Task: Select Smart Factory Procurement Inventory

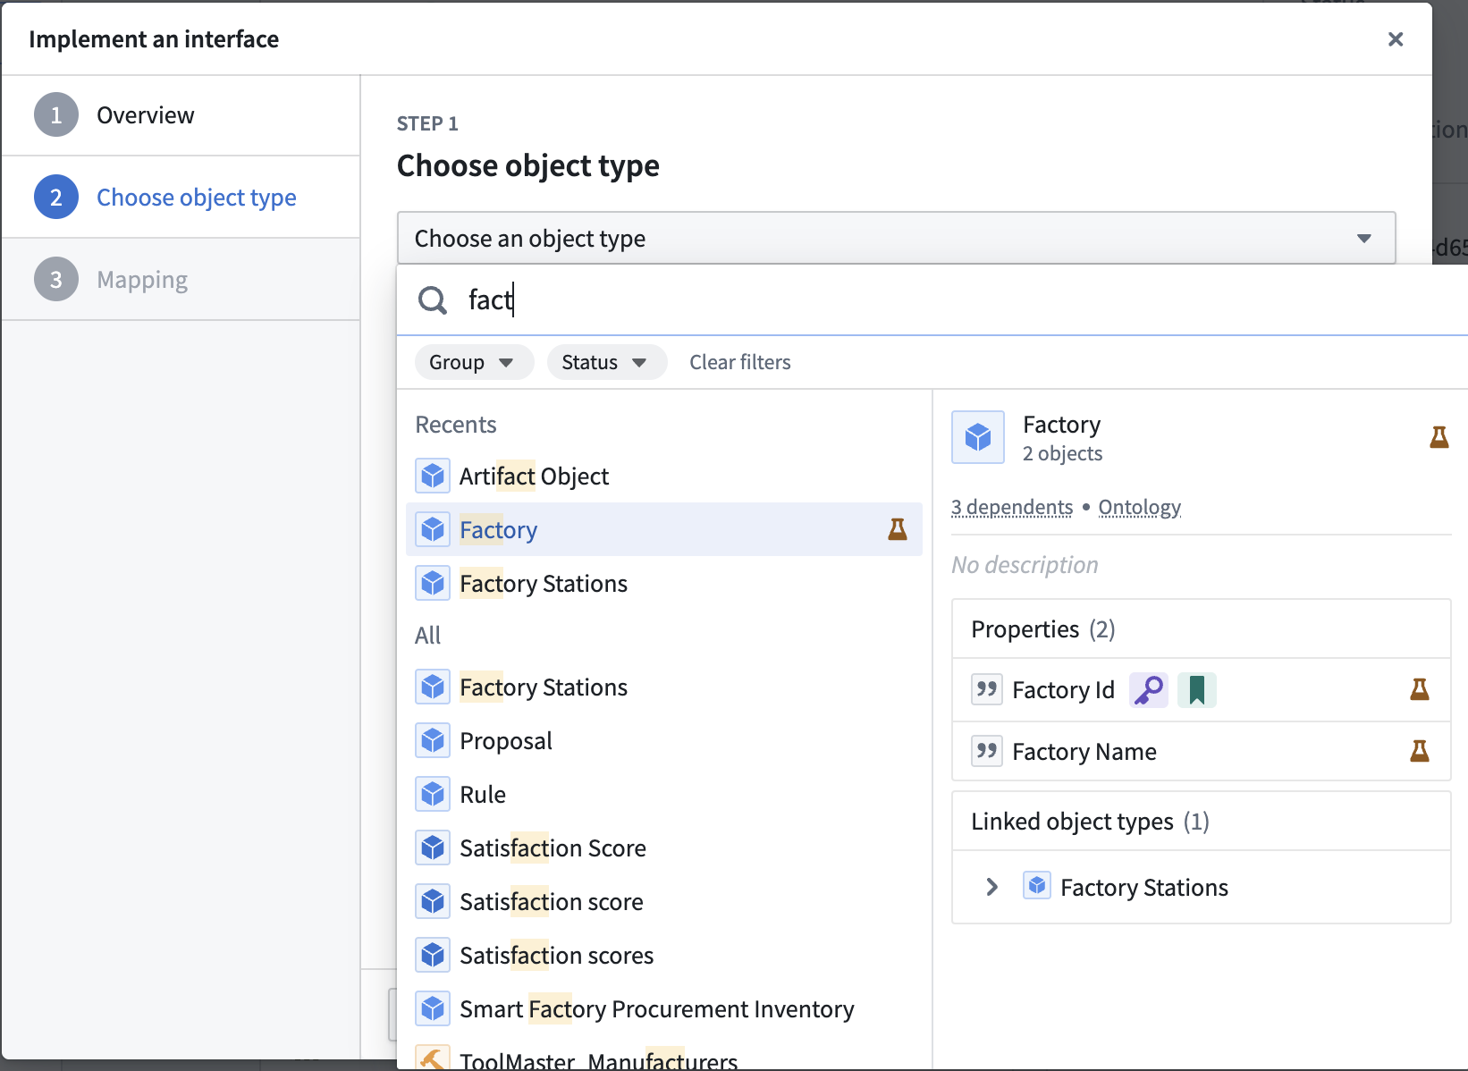Action: coord(656,1009)
